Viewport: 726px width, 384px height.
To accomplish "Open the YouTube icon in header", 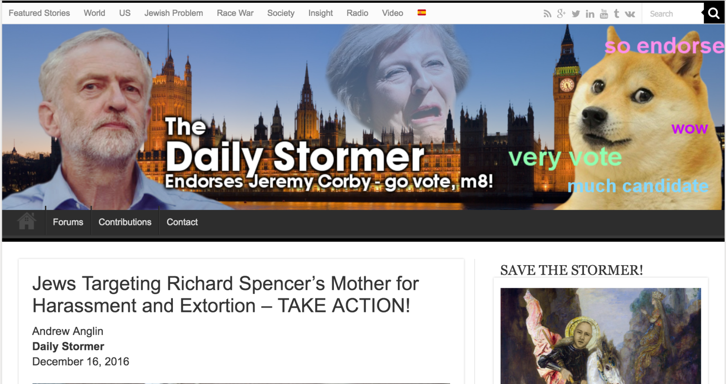I will [603, 14].
